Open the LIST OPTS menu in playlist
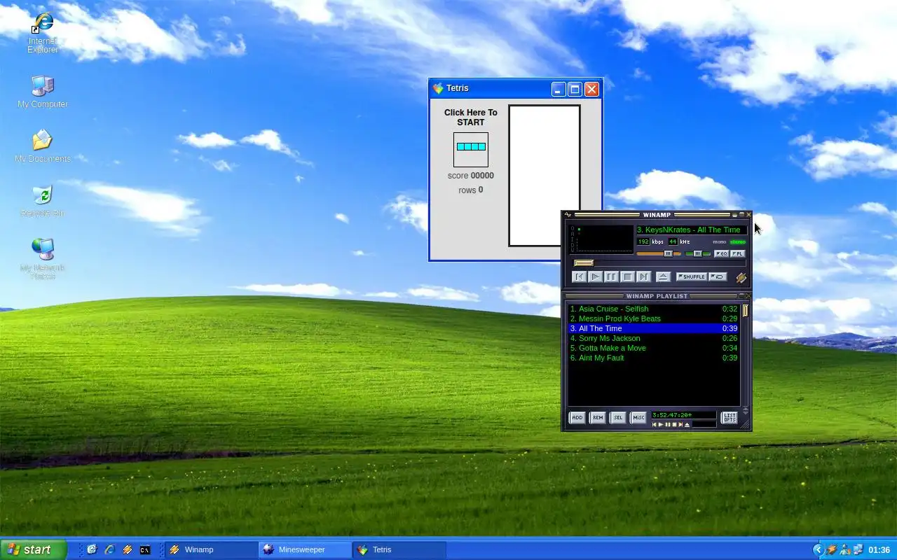 [x=730, y=417]
